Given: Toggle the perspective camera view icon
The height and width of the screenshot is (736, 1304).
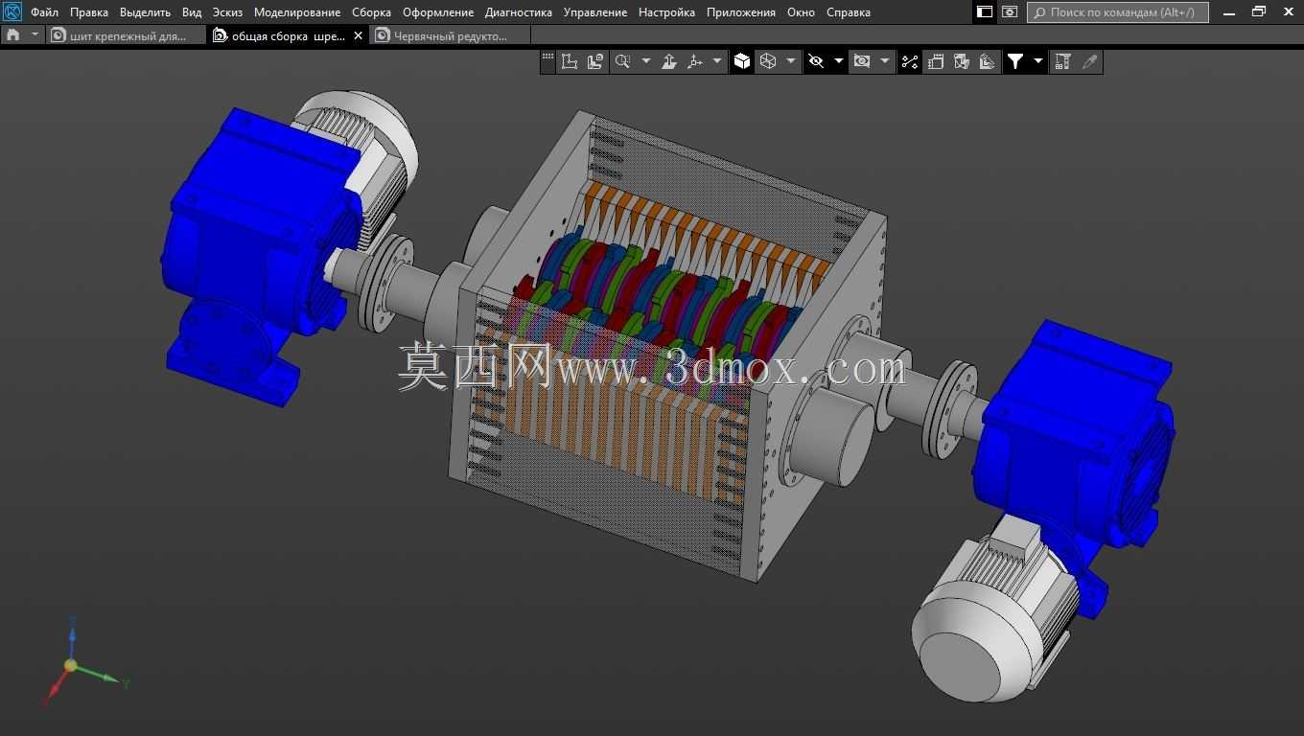Looking at the screenshot, I should [x=862, y=61].
